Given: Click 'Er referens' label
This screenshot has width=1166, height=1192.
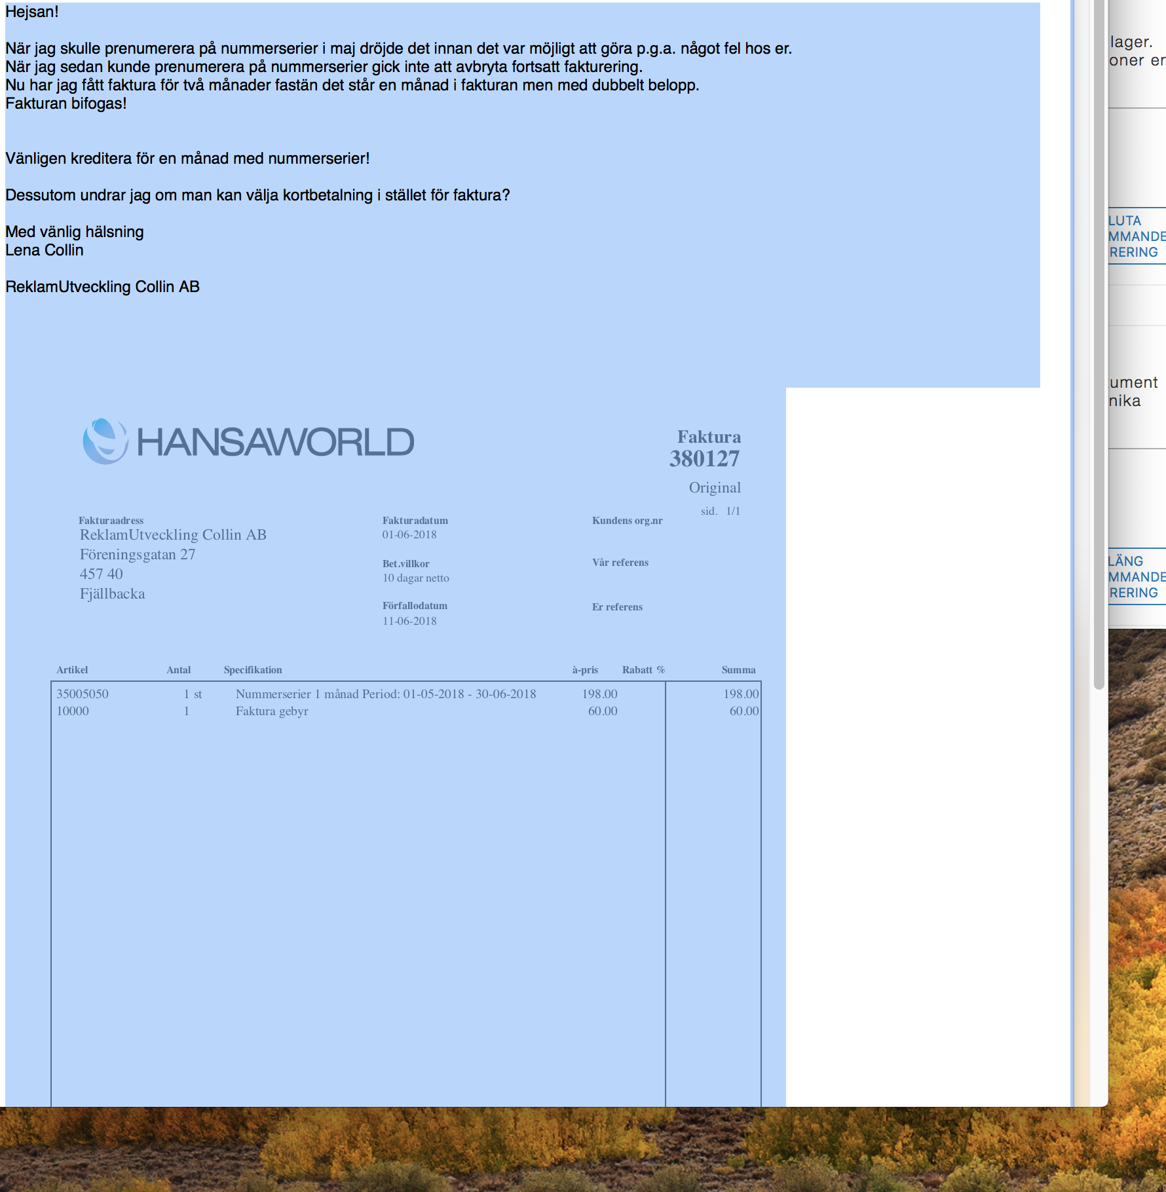Looking at the screenshot, I should tap(617, 607).
